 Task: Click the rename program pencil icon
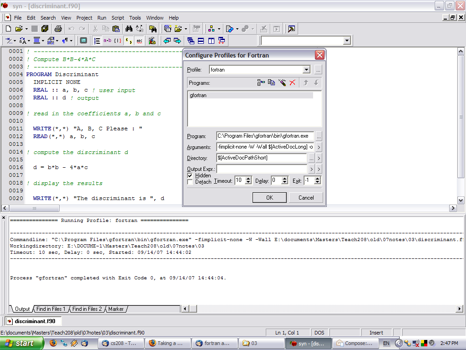(x=282, y=82)
